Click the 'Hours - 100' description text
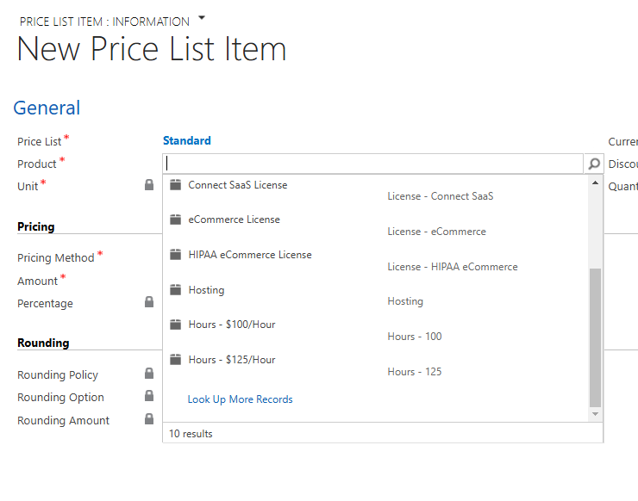Viewport: 638px width, 501px height. click(x=414, y=337)
